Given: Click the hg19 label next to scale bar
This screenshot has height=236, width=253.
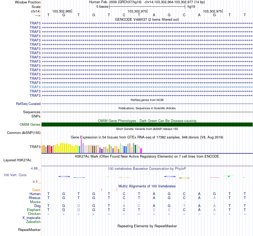Looking at the screenshot, I should click(191, 7).
